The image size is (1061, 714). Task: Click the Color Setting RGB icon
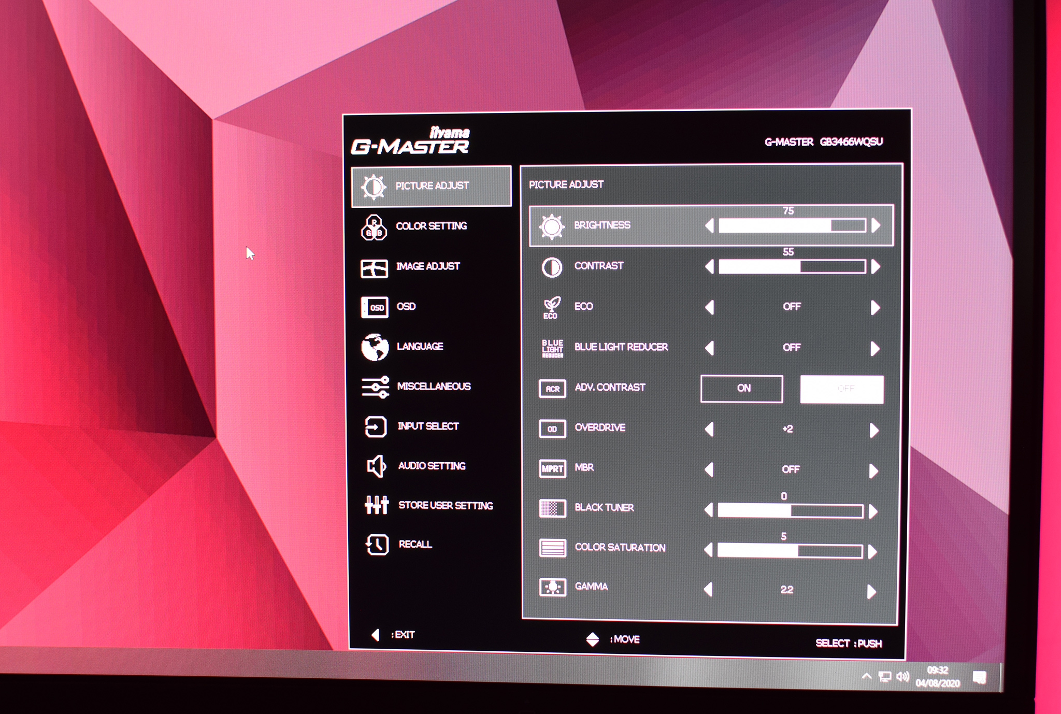374,227
